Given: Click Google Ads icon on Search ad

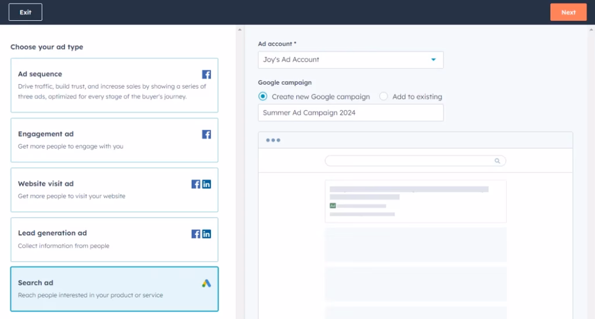Looking at the screenshot, I should click(206, 284).
